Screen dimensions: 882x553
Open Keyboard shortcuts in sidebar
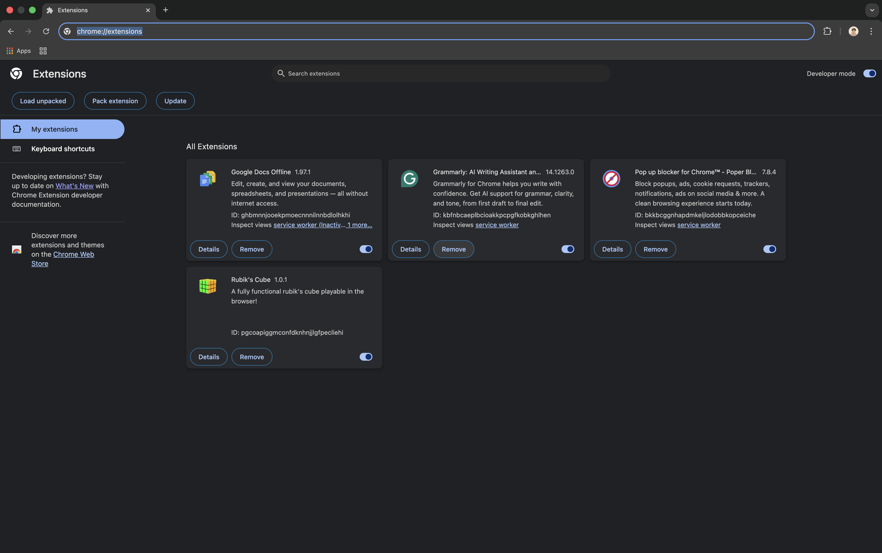point(62,149)
